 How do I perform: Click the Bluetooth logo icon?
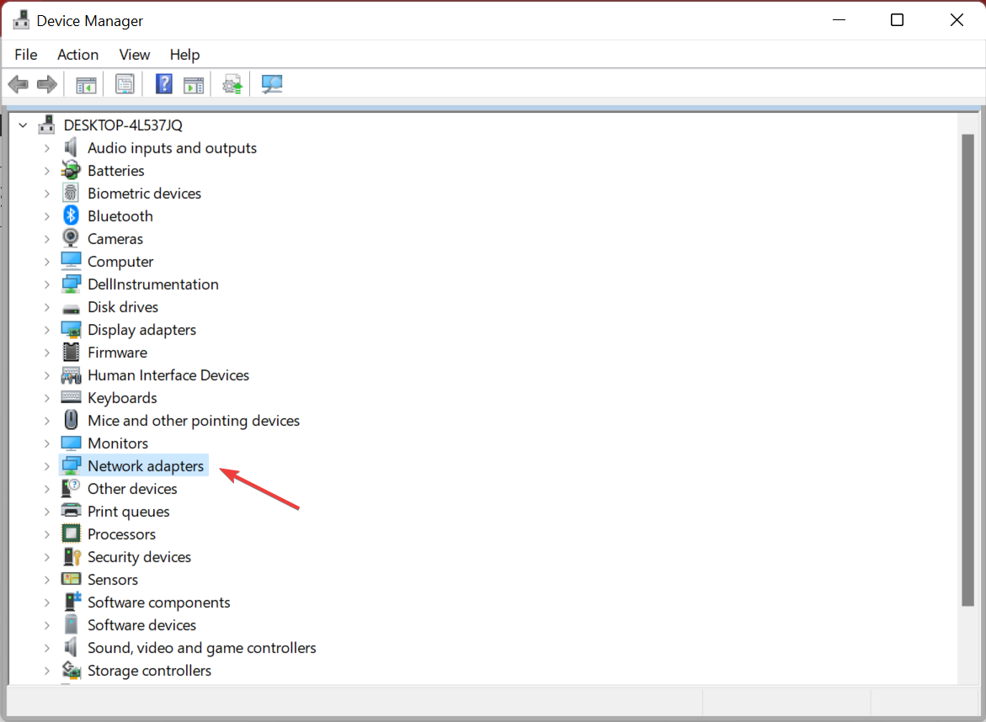[x=71, y=215]
